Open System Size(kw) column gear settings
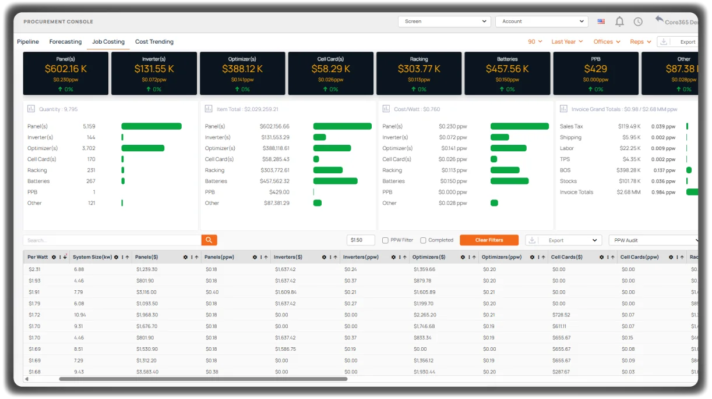712x399 pixels. click(x=116, y=257)
